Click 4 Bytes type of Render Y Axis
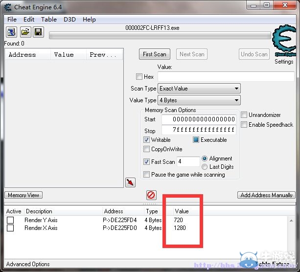300x272 pixels. 153,220
